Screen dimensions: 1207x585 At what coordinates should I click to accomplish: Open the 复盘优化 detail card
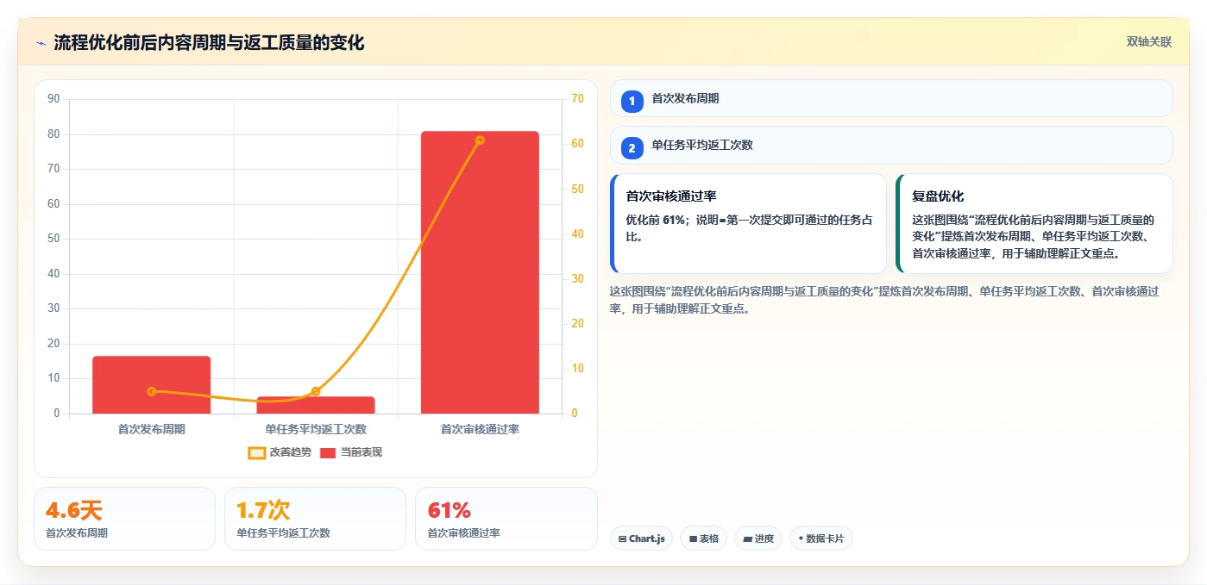(1034, 223)
